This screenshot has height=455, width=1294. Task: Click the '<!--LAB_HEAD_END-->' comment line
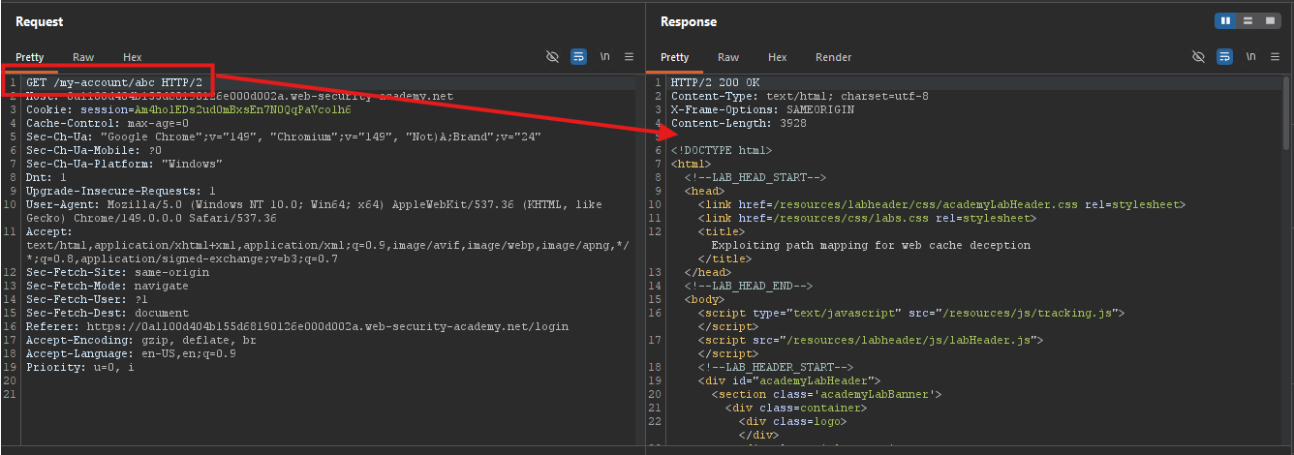point(748,287)
